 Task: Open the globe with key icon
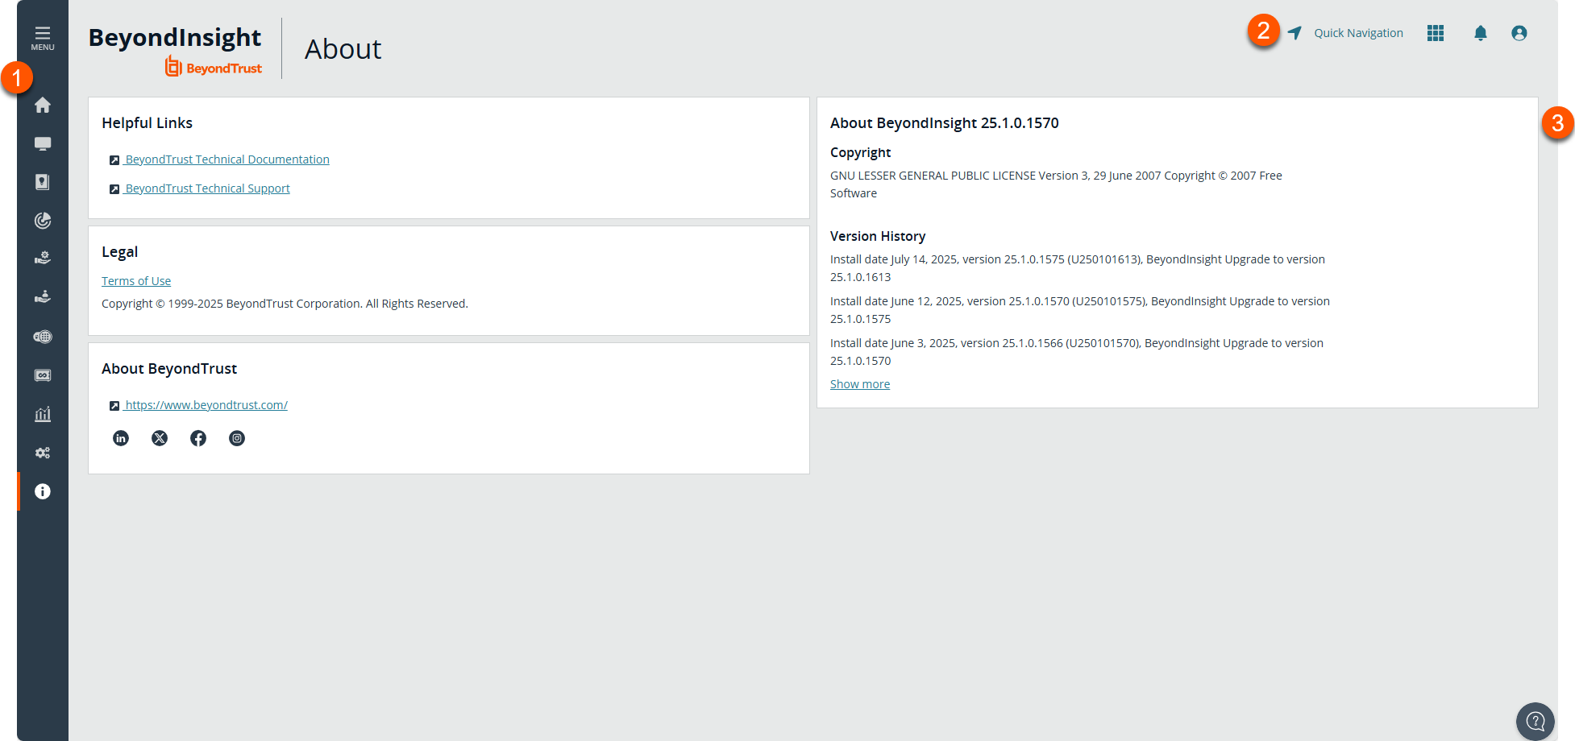[x=43, y=337]
